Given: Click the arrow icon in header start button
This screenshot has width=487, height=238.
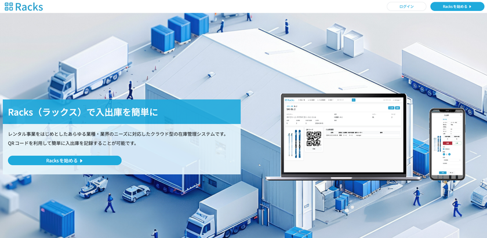Looking at the screenshot, I should tap(470, 6).
